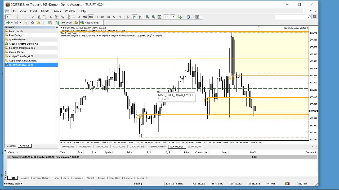The image size is (339, 190).
Task: Switch chart to bar chart type
Action: 128,17
